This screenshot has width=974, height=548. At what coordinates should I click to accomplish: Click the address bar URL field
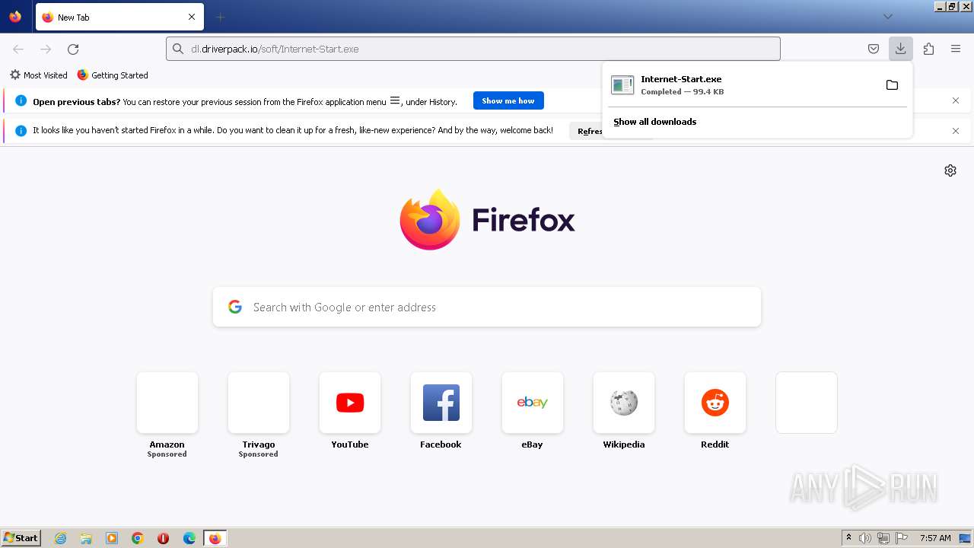(473, 49)
